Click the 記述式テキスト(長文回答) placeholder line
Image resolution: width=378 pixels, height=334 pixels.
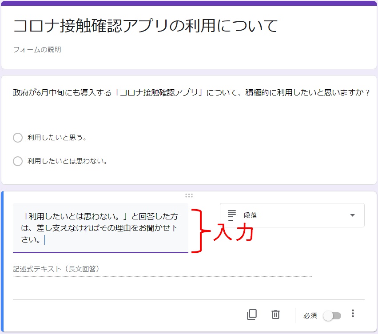click(x=56, y=269)
